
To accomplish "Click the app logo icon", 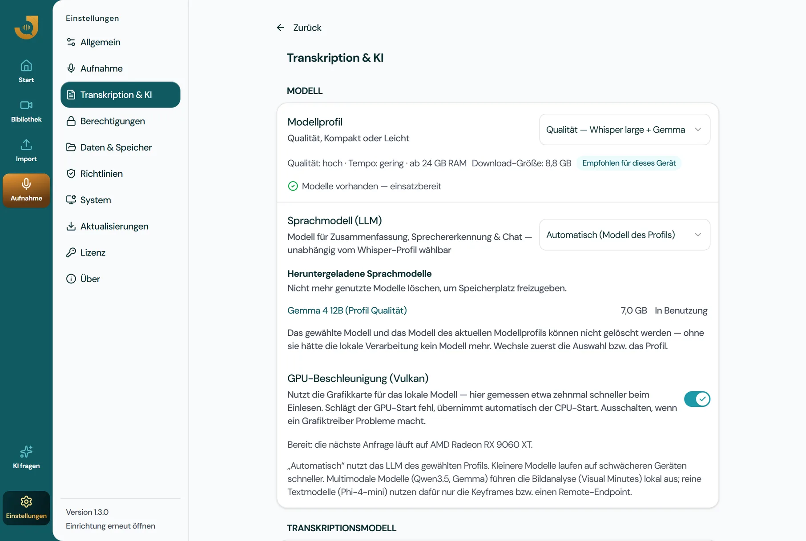I will (x=26, y=27).
